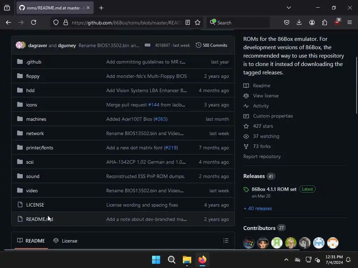Viewport: 358px width, 268px height.
Task: Open the LICENSE file
Action: 35,205
